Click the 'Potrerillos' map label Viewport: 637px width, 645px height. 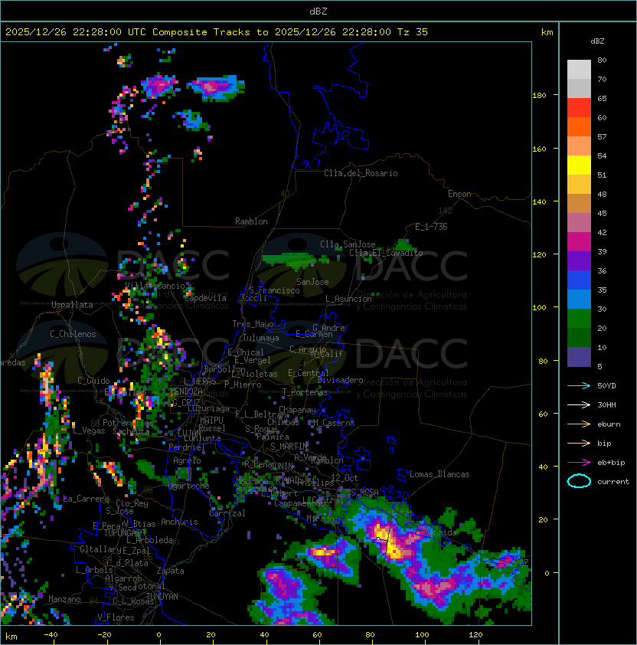[128, 422]
